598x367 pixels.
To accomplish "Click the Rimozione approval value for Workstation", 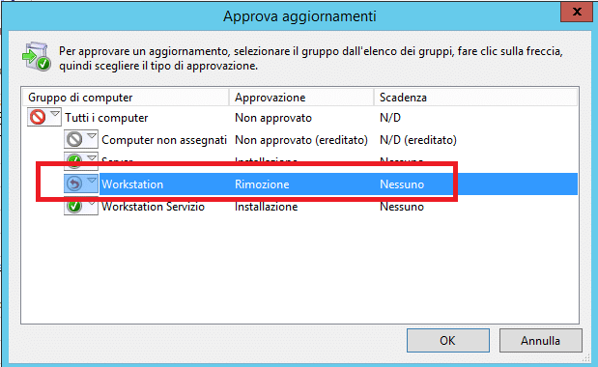I will 262,184.
